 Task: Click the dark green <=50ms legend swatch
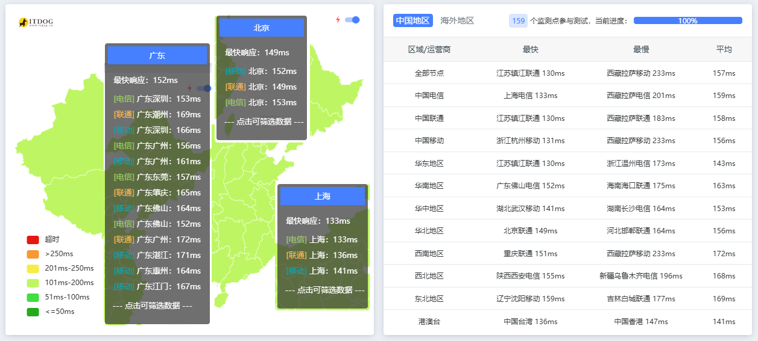pos(33,312)
